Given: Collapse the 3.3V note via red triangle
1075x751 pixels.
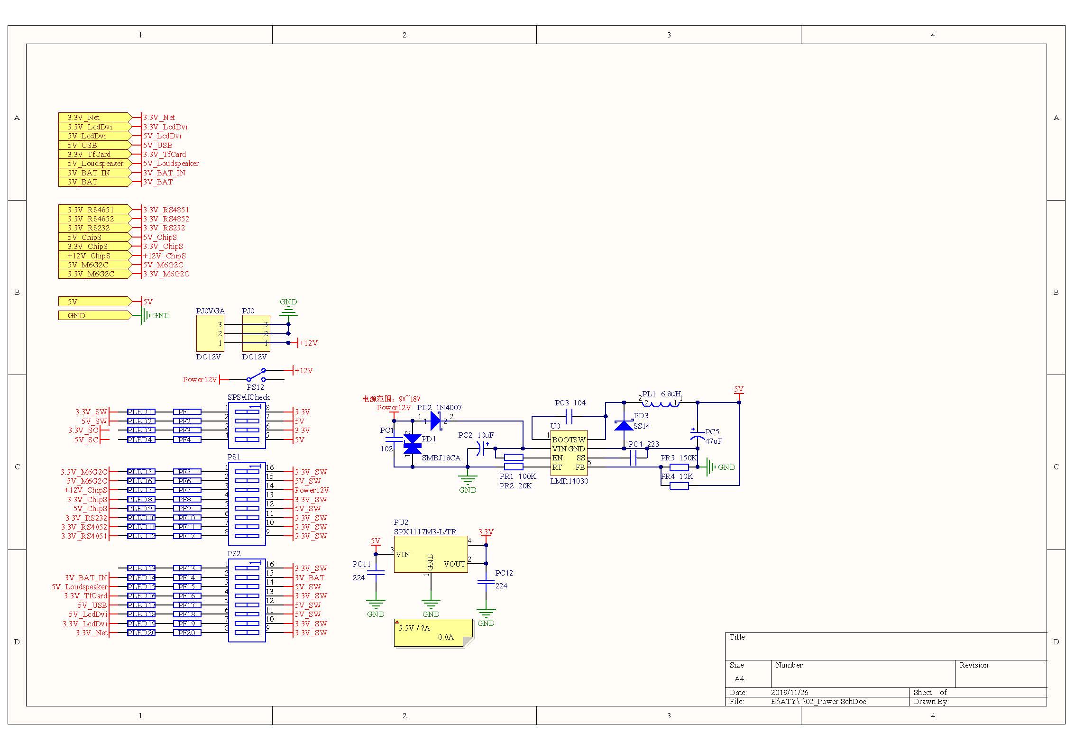Looking at the screenshot, I should pyautogui.click(x=397, y=622).
